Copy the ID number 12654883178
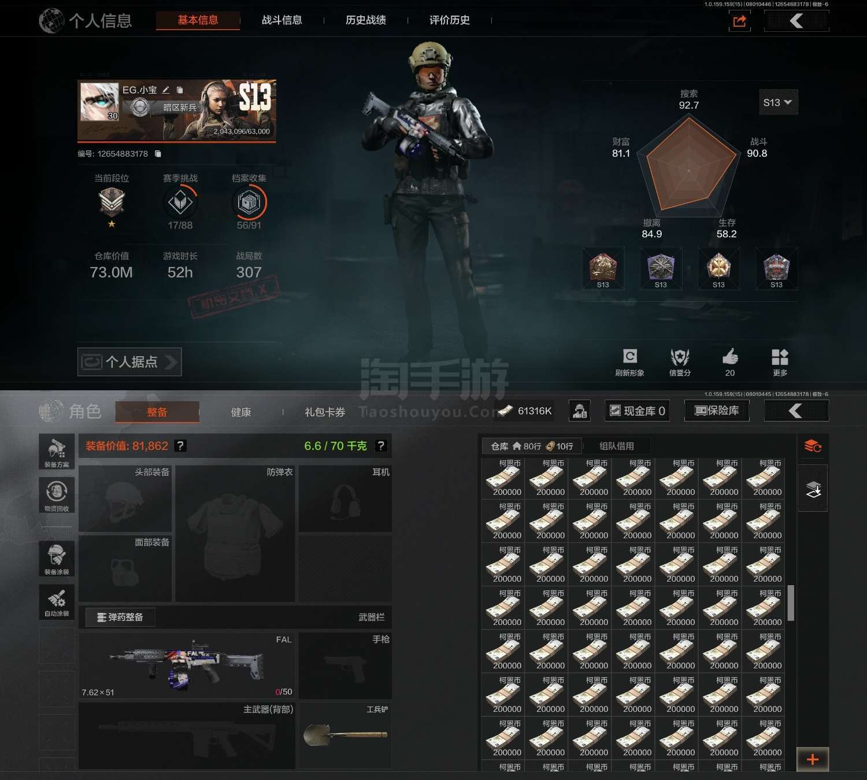The width and height of the screenshot is (867, 780). click(158, 154)
